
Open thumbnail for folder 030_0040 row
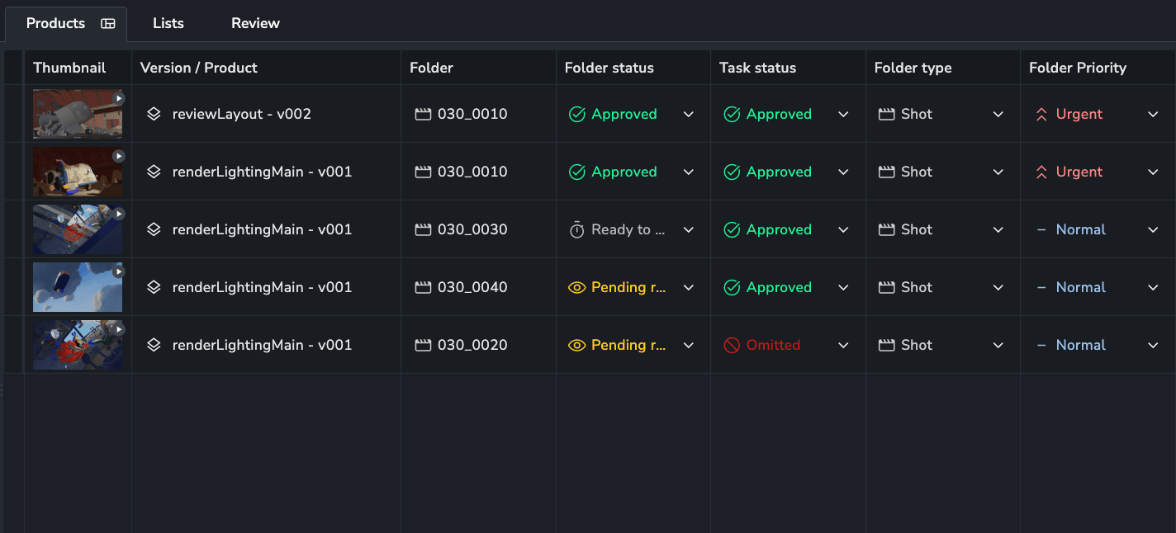pos(78,287)
